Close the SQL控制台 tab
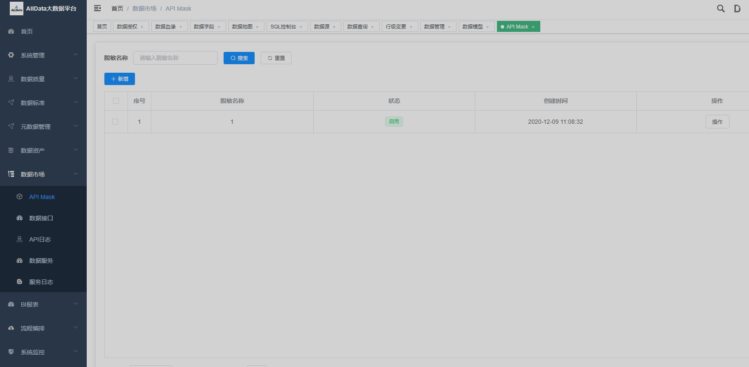This screenshot has width=749, height=367. 301,27
